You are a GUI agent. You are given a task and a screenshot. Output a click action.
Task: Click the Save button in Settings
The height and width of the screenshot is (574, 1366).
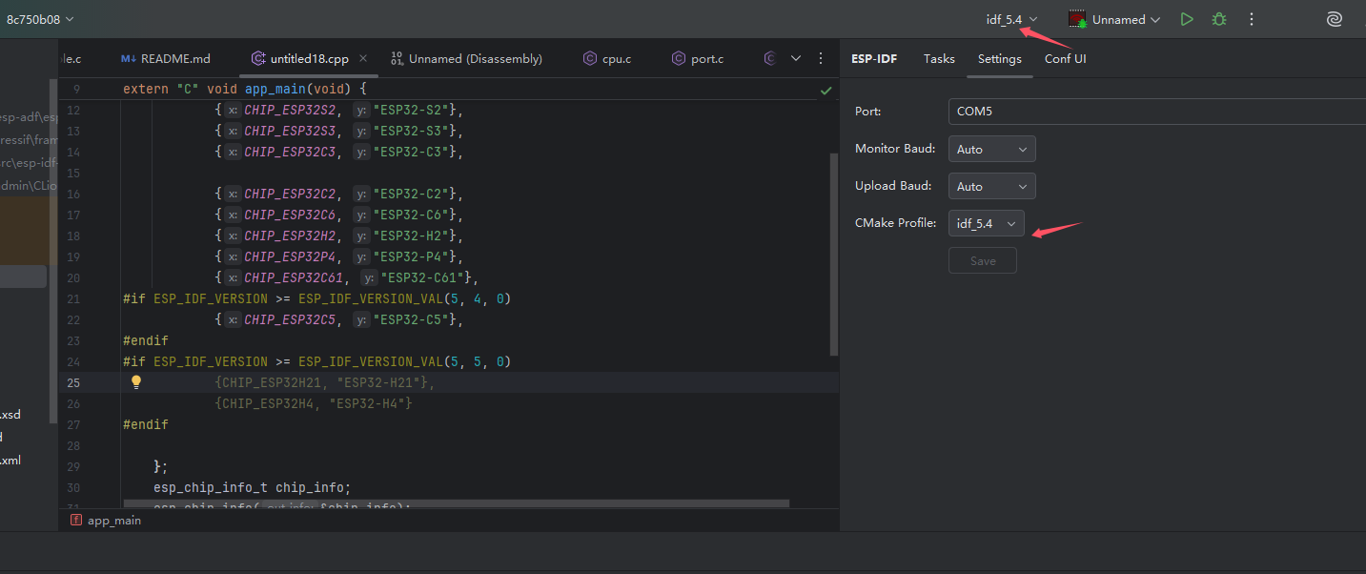pos(982,261)
